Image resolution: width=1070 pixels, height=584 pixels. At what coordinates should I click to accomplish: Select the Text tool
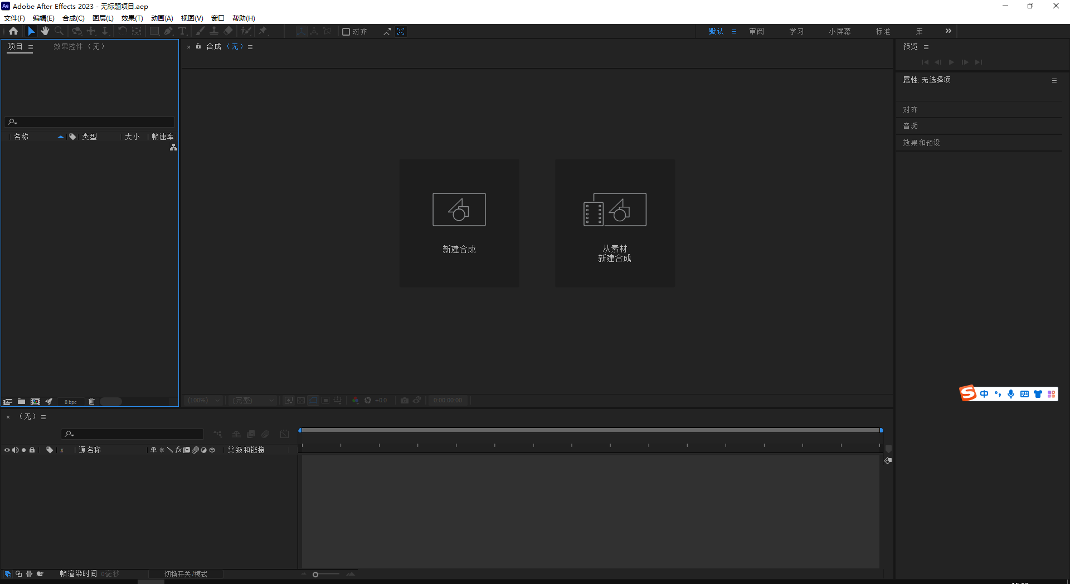point(182,31)
